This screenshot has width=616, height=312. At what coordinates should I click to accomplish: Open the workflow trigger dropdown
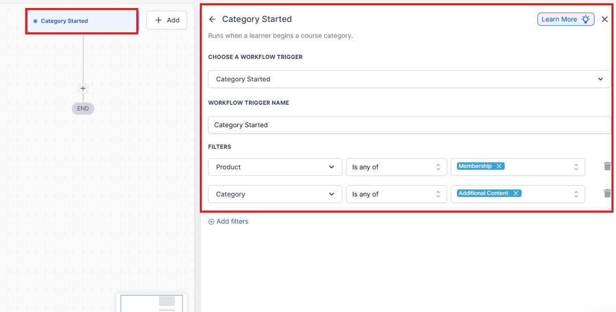(409, 79)
